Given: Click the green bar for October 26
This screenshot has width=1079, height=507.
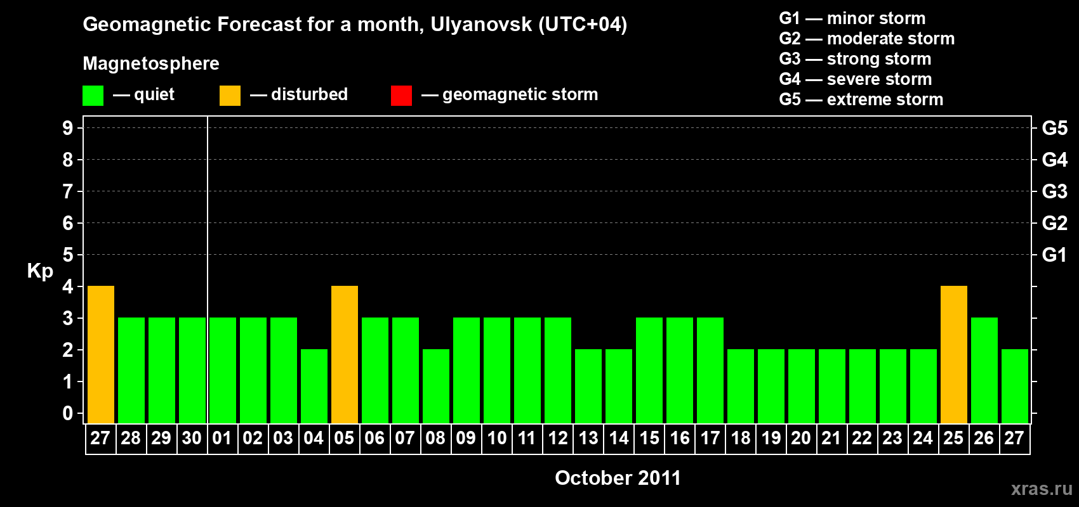Looking at the screenshot, I should point(984,371).
